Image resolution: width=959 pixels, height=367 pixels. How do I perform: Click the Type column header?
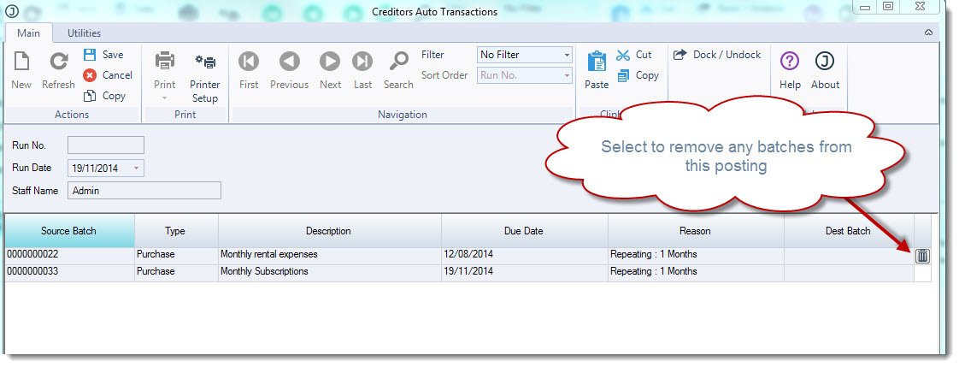(x=175, y=231)
